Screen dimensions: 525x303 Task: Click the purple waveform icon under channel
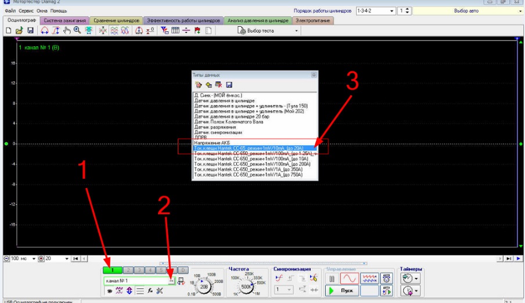(119, 291)
